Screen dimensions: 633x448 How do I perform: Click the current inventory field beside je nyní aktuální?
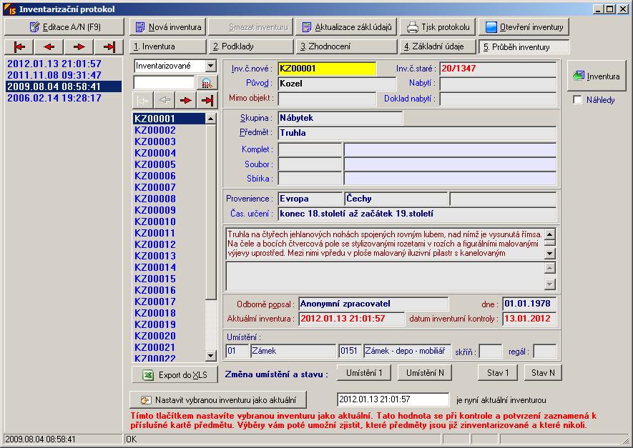(393, 399)
